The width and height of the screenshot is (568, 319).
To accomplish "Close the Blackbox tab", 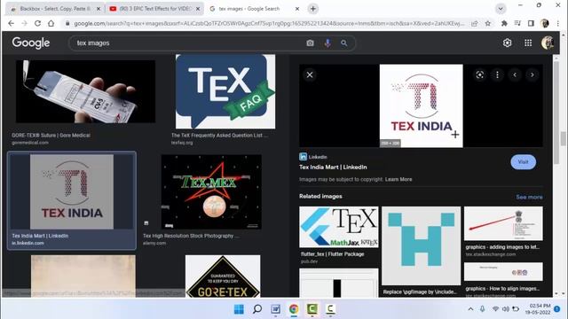I will tap(99, 9).
